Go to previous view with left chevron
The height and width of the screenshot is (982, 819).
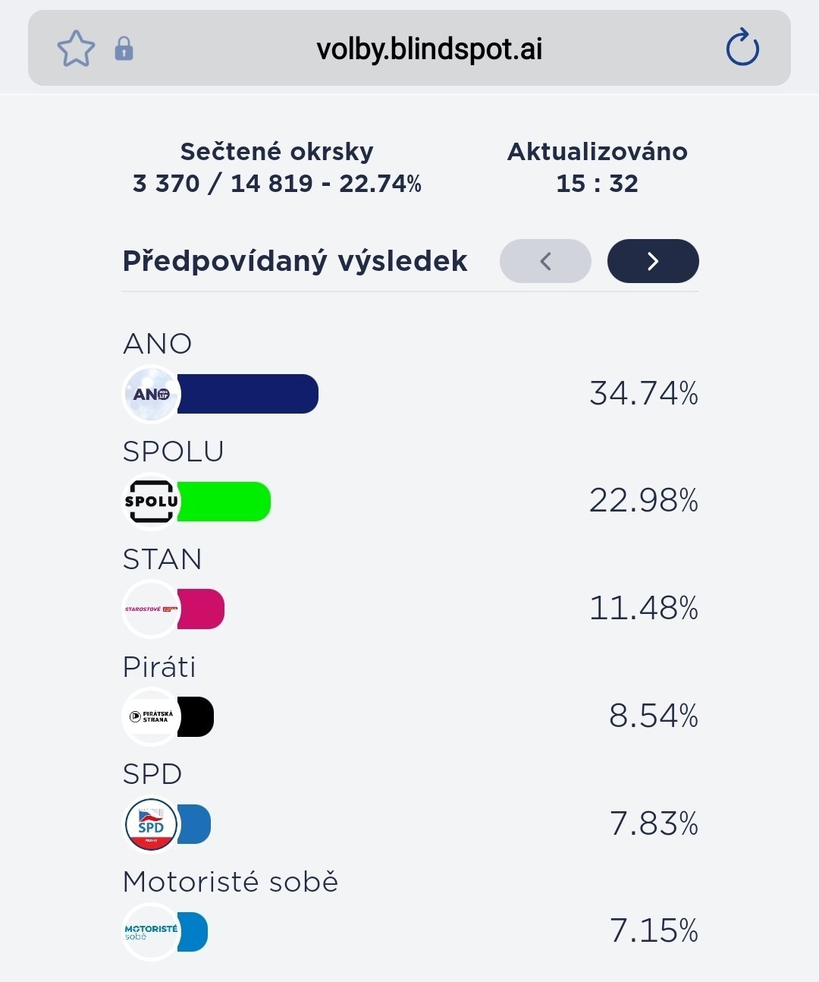tap(545, 261)
